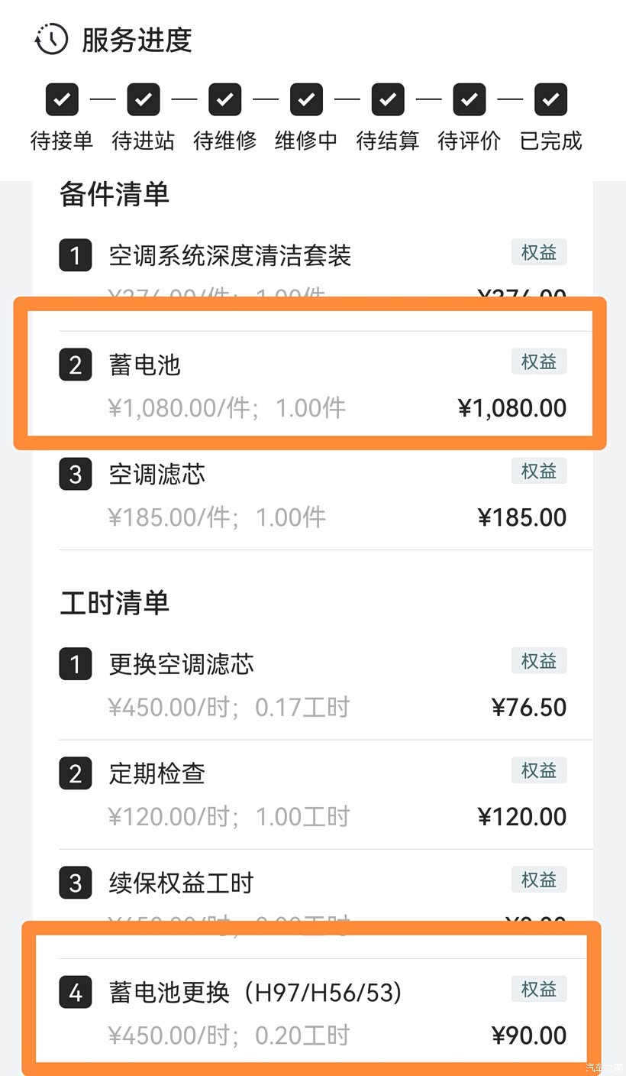Click number 3 badge beside 续保权益工时
Viewport: 626px width, 1076px height.
(x=75, y=883)
